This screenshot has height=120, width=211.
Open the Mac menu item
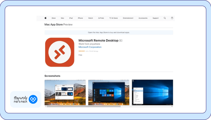(63, 18)
